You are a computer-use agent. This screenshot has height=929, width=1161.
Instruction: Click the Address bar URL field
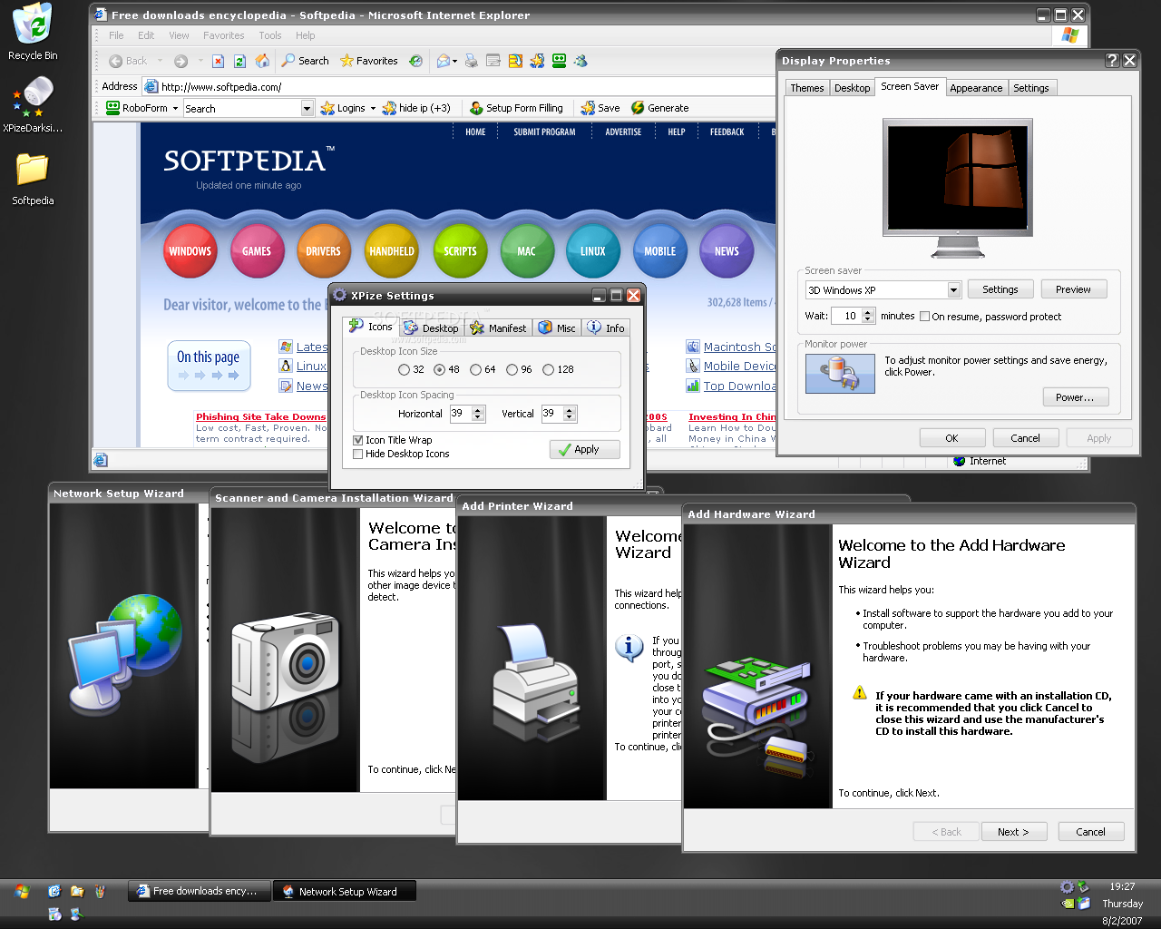pos(458,87)
